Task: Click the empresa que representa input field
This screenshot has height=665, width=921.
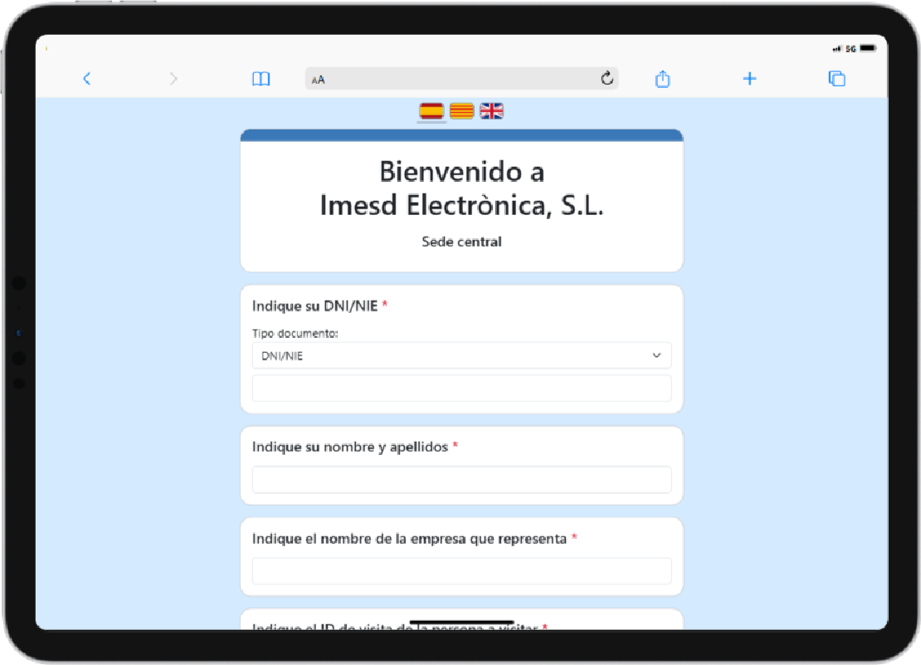Action: point(461,571)
